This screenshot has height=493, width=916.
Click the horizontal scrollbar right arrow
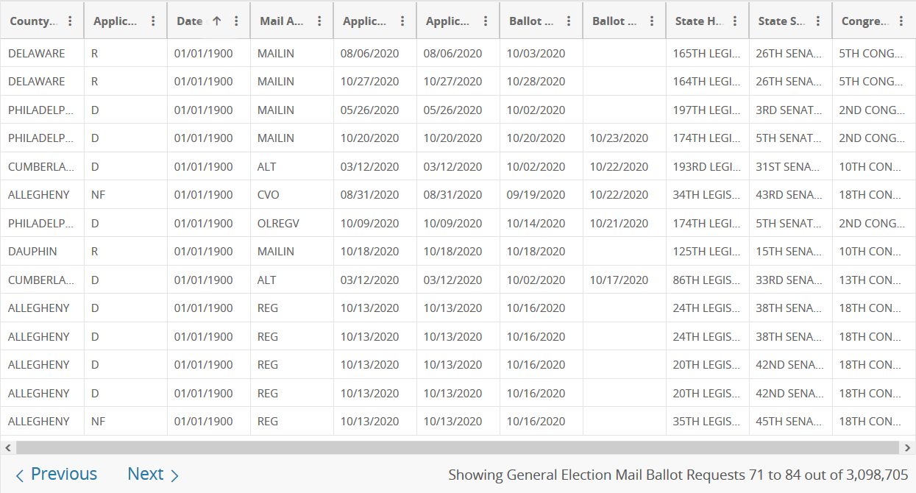tap(909, 447)
